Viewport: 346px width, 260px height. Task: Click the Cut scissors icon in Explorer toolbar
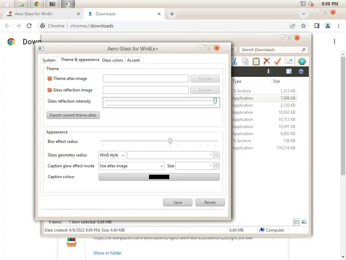tap(234, 62)
